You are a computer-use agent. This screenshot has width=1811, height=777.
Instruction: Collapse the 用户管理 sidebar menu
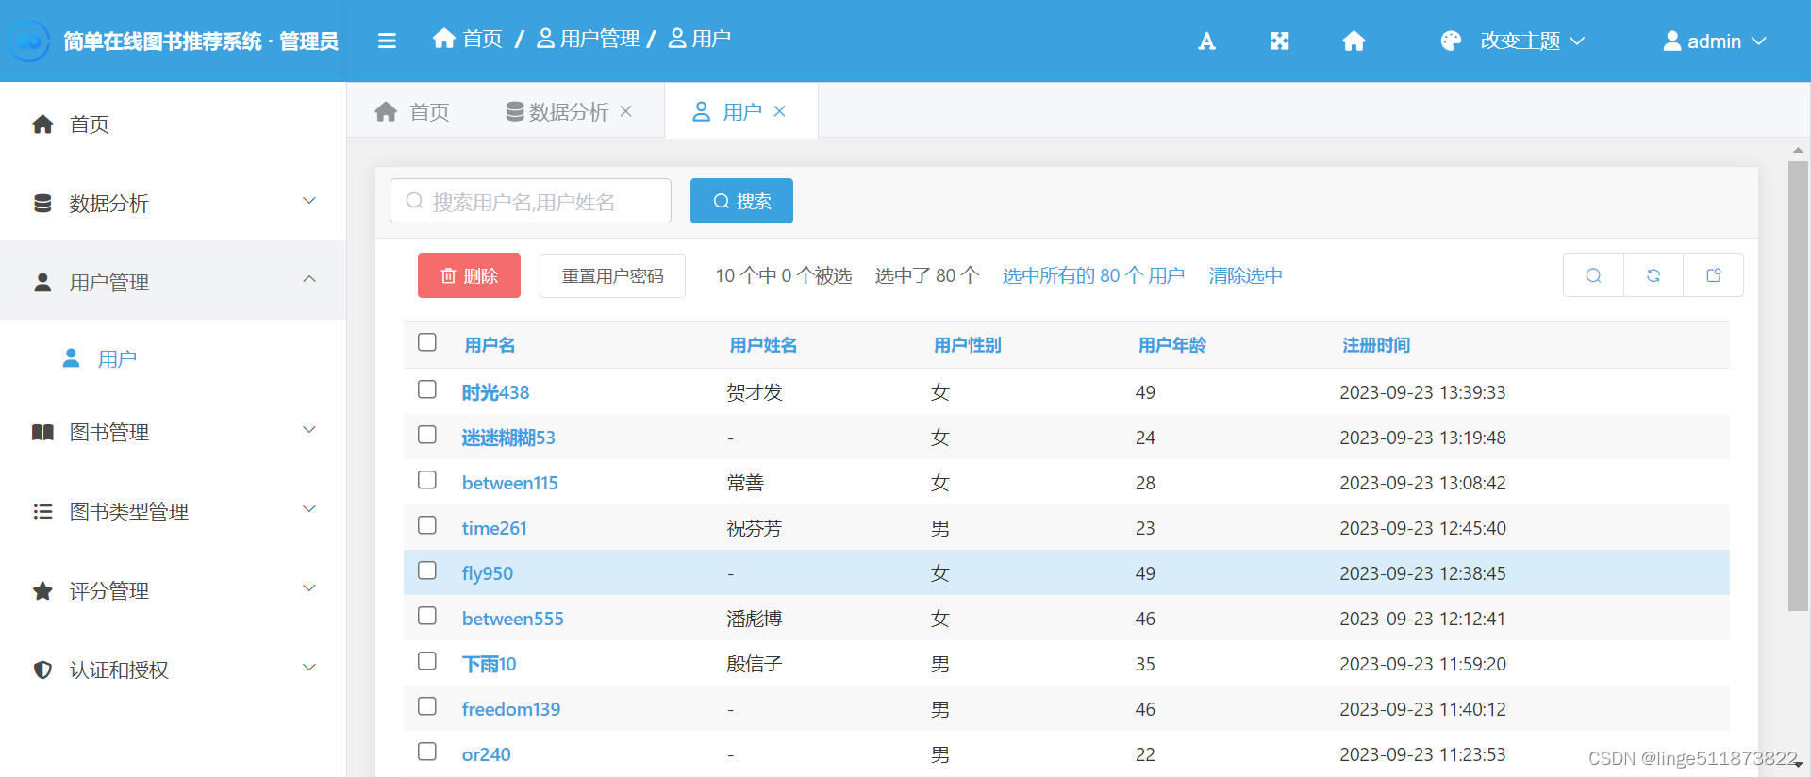pos(308,279)
